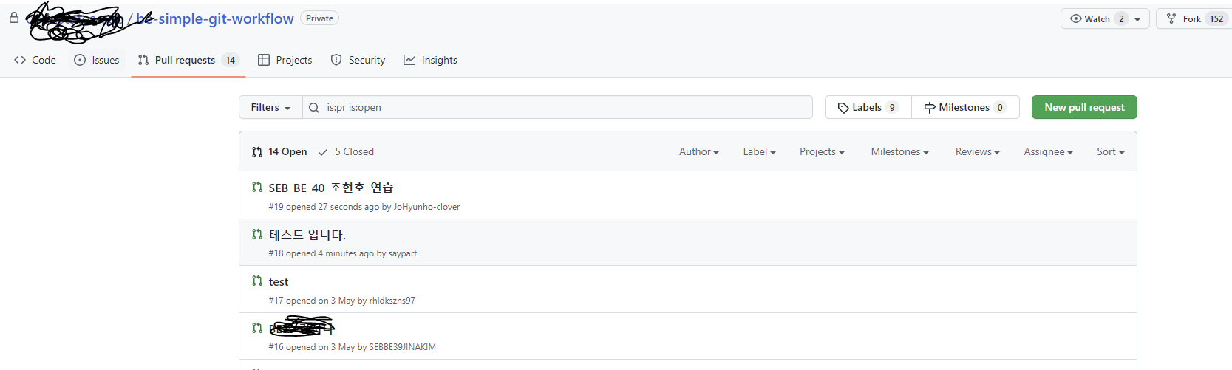Open the Assignee filter dropdown
This screenshot has height=370, width=1232.
pyautogui.click(x=1048, y=151)
